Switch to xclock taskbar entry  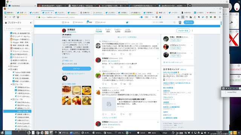(x=141, y=133)
